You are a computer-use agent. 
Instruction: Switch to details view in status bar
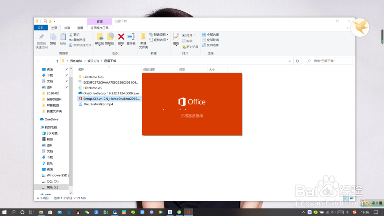[346, 198]
